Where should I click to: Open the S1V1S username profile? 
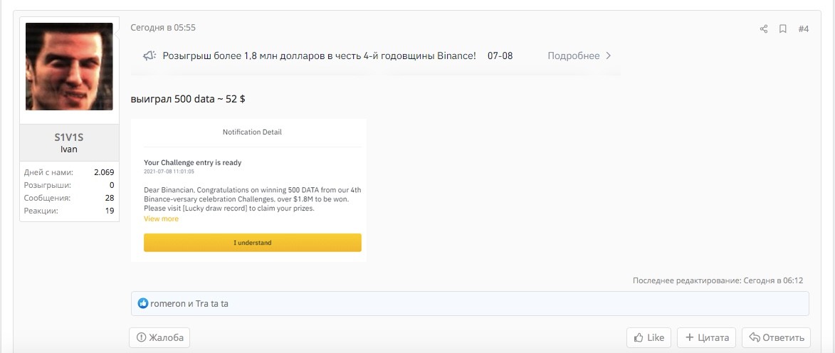tap(69, 137)
